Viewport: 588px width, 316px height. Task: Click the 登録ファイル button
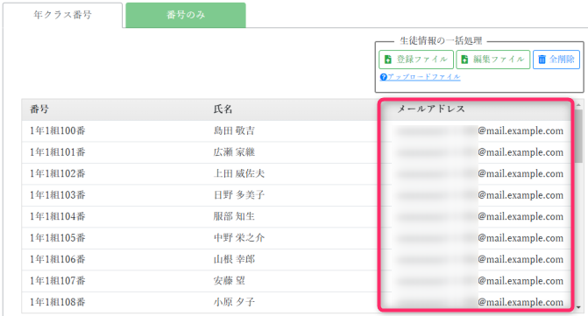pyautogui.click(x=416, y=60)
